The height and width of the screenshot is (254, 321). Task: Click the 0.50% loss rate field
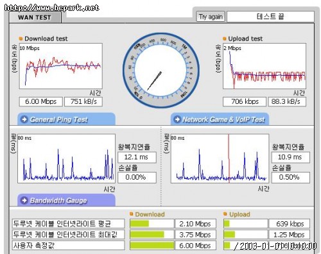click(x=291, y=177)
